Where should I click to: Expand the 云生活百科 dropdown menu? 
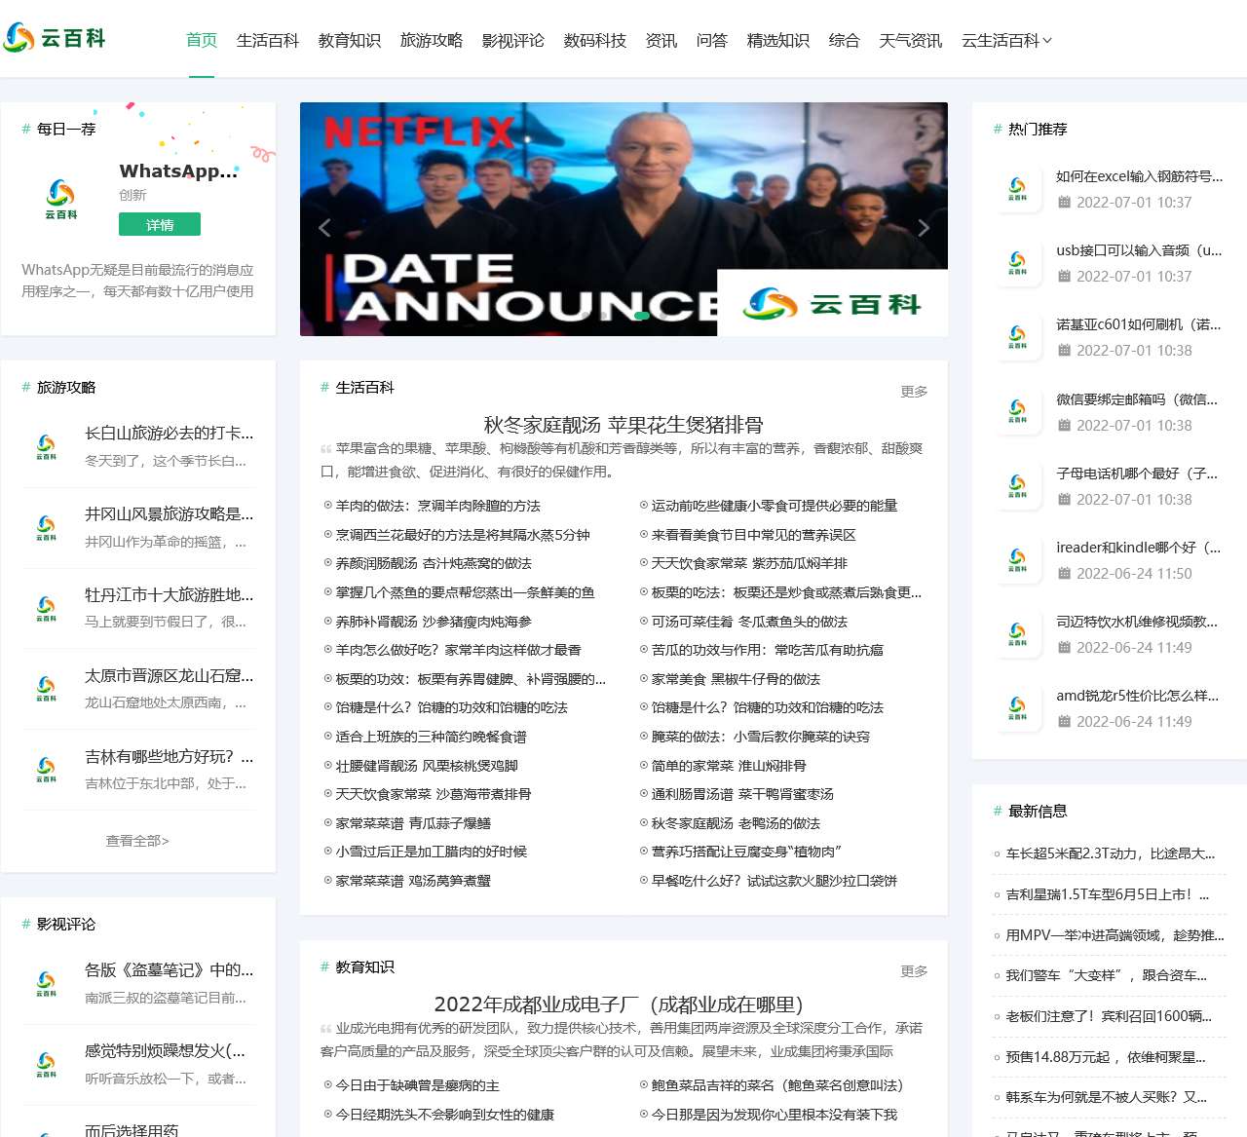coord(1006,40)
